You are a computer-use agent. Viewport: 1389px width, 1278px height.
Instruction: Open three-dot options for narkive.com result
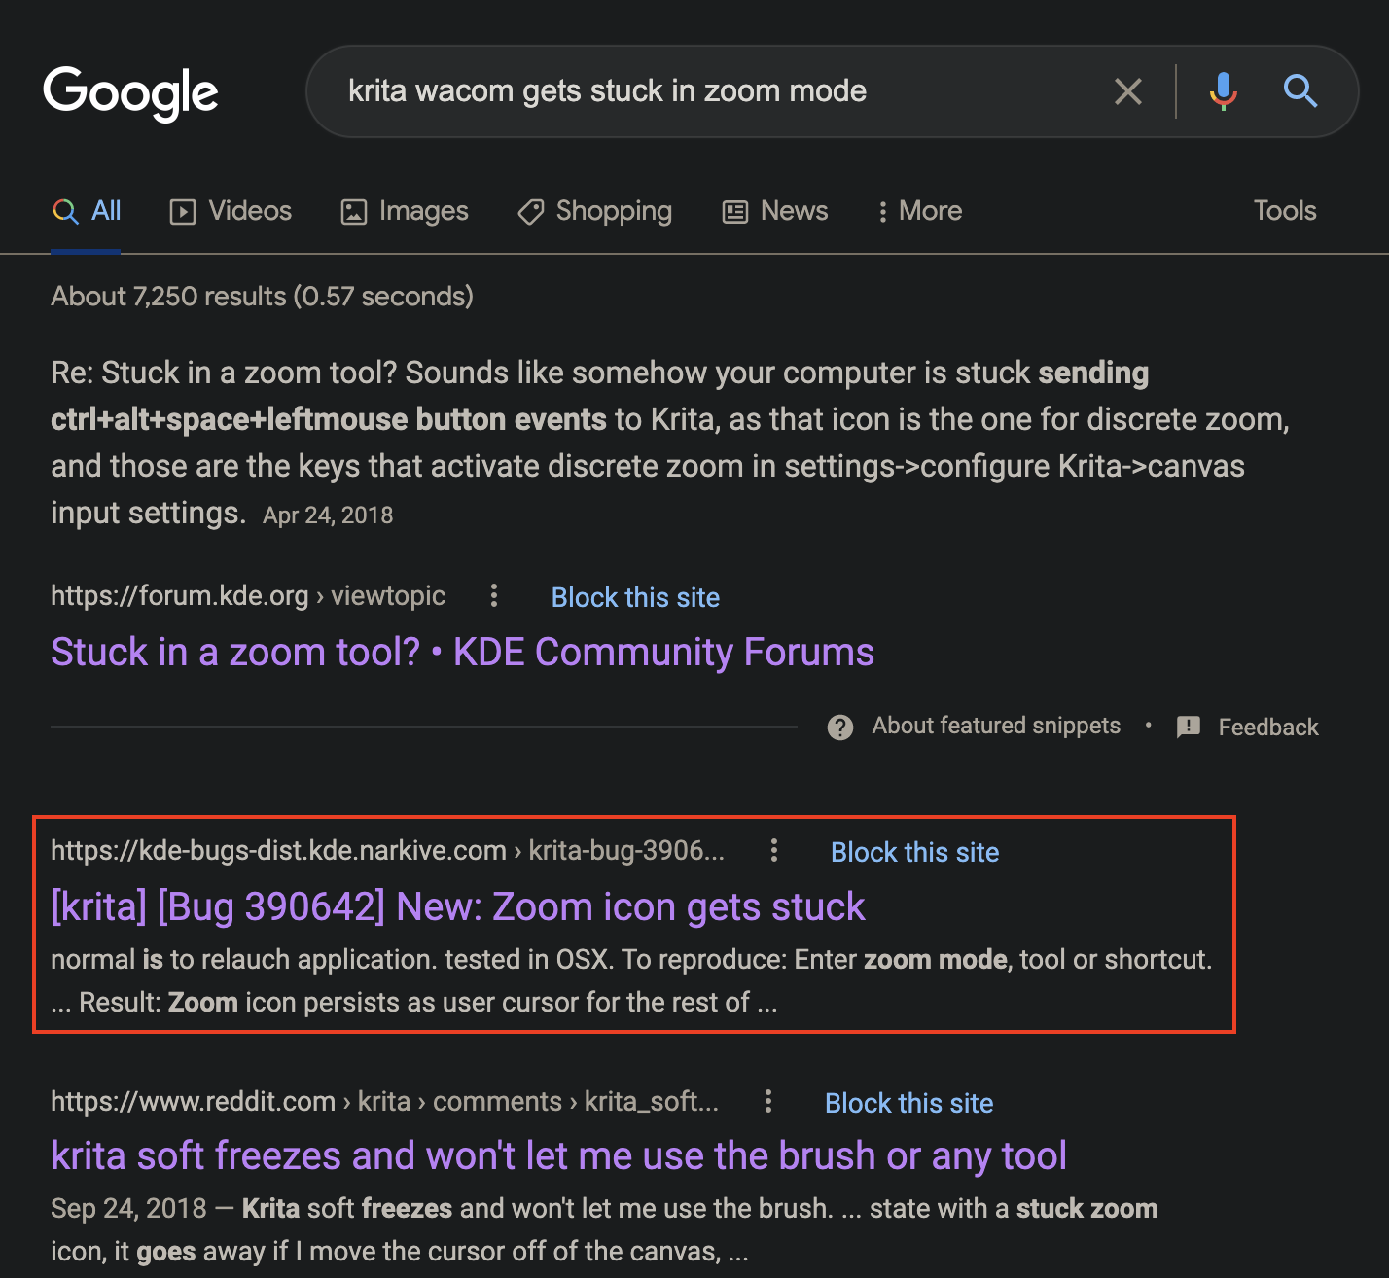coord(774,851)
